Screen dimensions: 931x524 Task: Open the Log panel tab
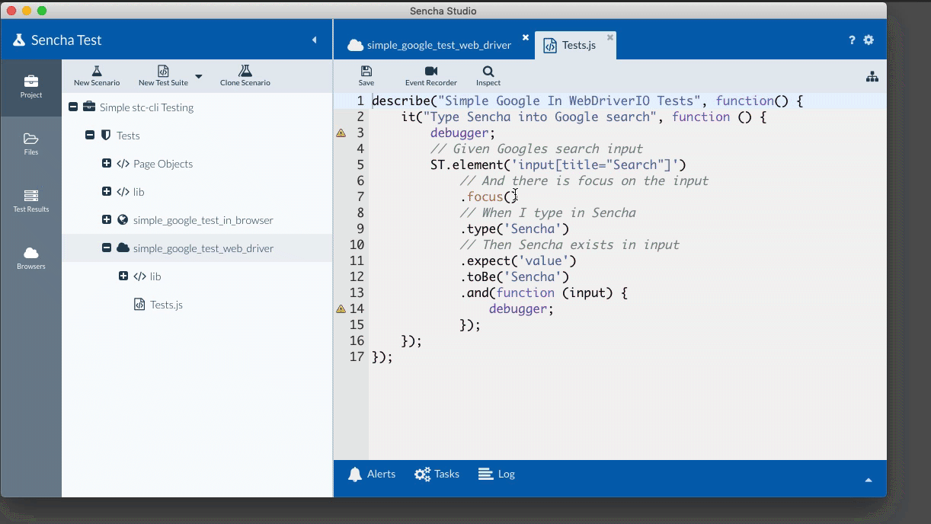[497, 474]
